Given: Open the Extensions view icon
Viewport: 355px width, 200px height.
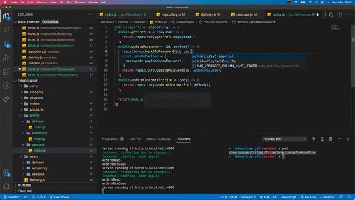Looking at the screenshot, I should pos(6,72).
